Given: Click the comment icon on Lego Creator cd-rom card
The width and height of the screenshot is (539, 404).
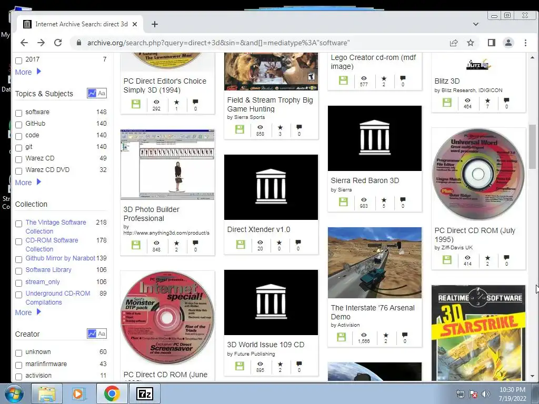Looking at the screenshot, I should point(403,78).
